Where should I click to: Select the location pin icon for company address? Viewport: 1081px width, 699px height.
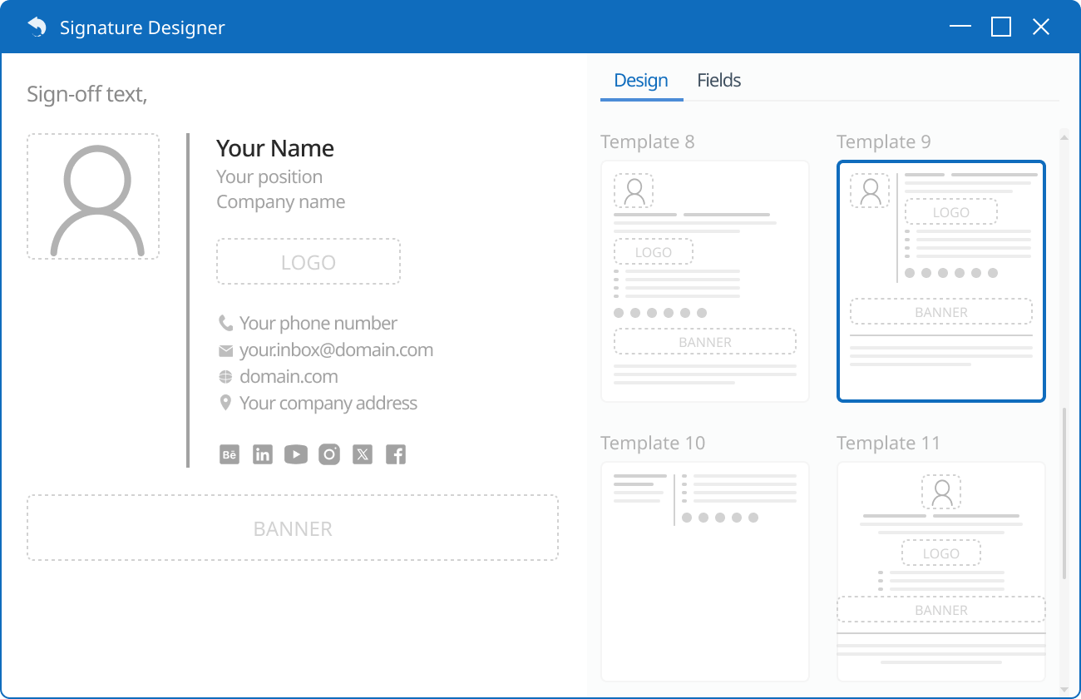225,402
